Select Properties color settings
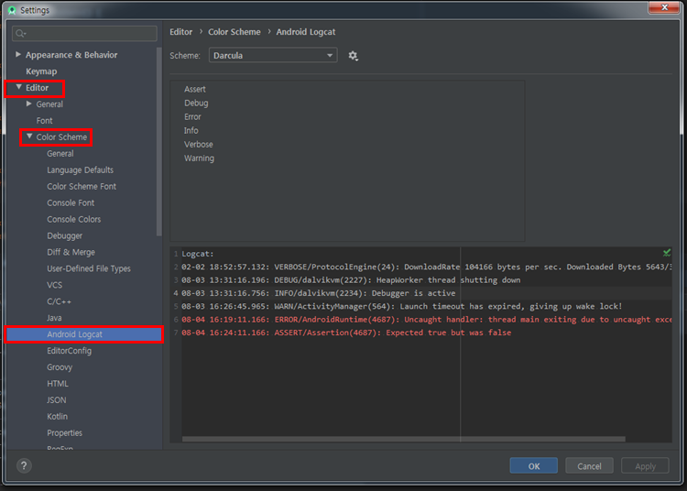Image resolution: width=687 pixels, height=491 pixels. (x=64, y=432)
